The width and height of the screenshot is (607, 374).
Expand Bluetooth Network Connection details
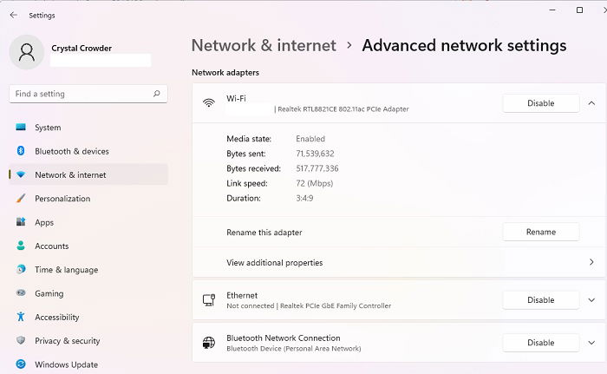[591, 343]
